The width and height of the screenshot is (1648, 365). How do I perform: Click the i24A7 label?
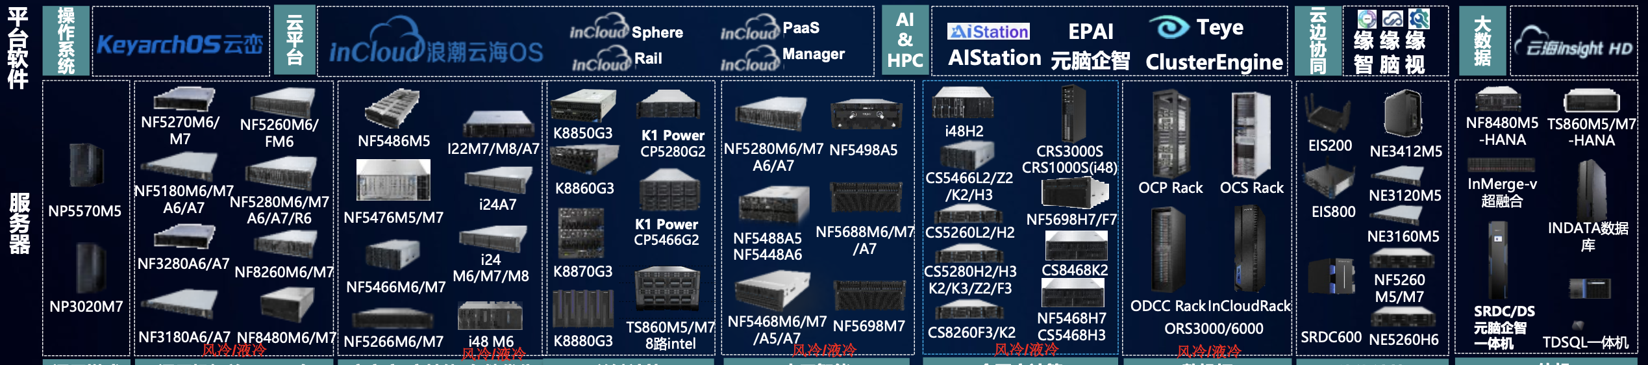pyautogui.click(x=497, y=205)
